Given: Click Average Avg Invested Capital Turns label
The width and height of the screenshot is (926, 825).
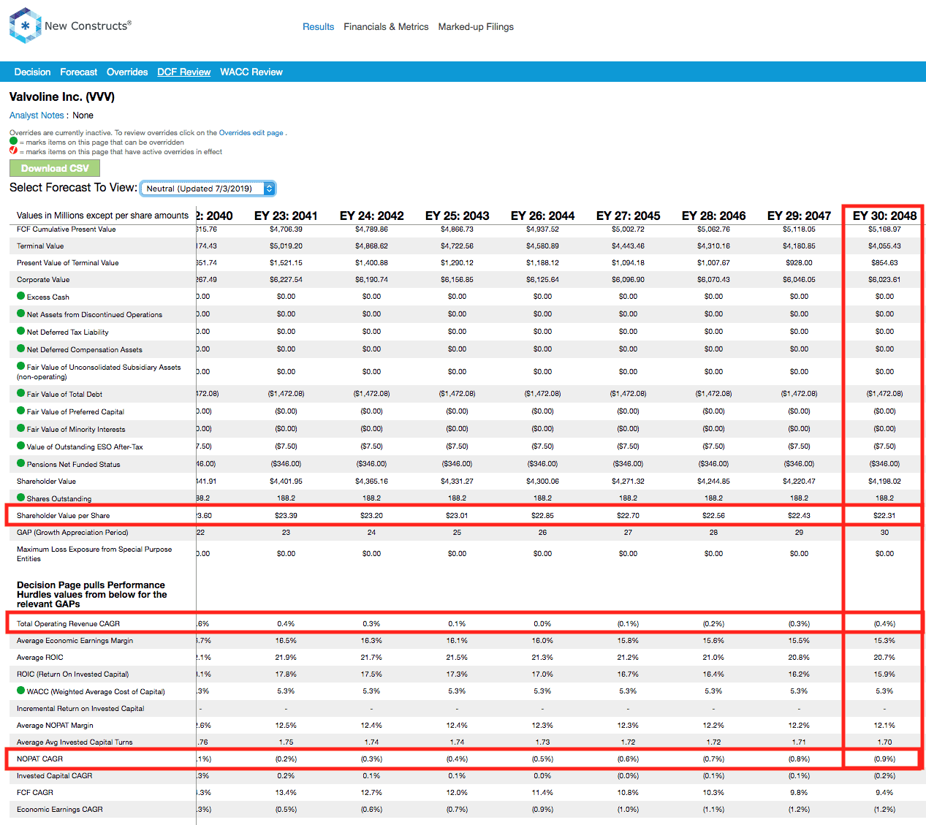Looking at the screenshot, I should (x=75, y=742).
